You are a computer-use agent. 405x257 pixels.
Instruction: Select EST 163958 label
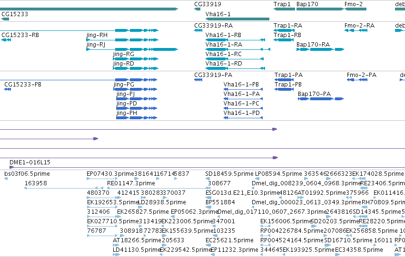click(36, 183)
